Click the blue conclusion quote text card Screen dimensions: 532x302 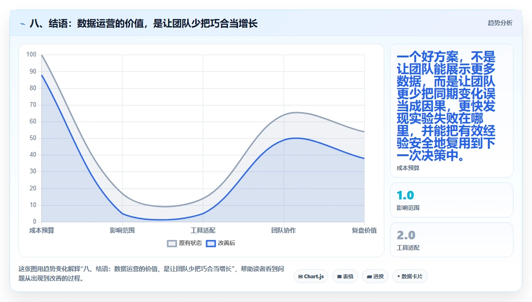pyautogui.click(x=452, y=111)
